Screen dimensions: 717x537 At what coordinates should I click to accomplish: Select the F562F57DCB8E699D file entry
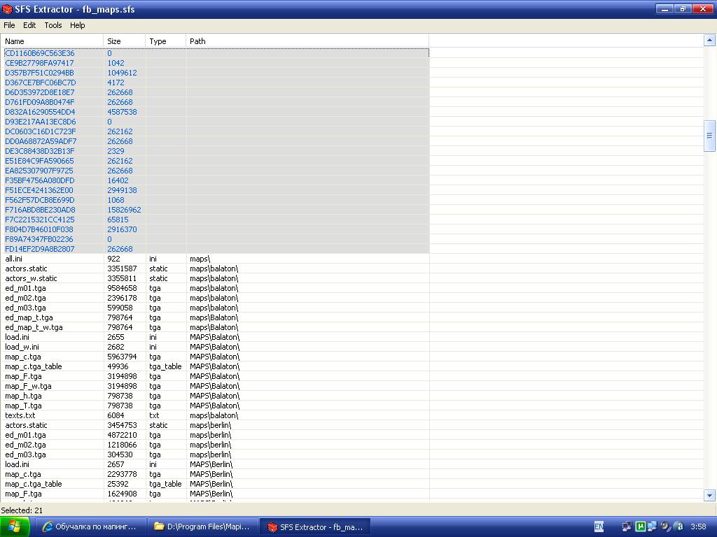tap(39, 200)
